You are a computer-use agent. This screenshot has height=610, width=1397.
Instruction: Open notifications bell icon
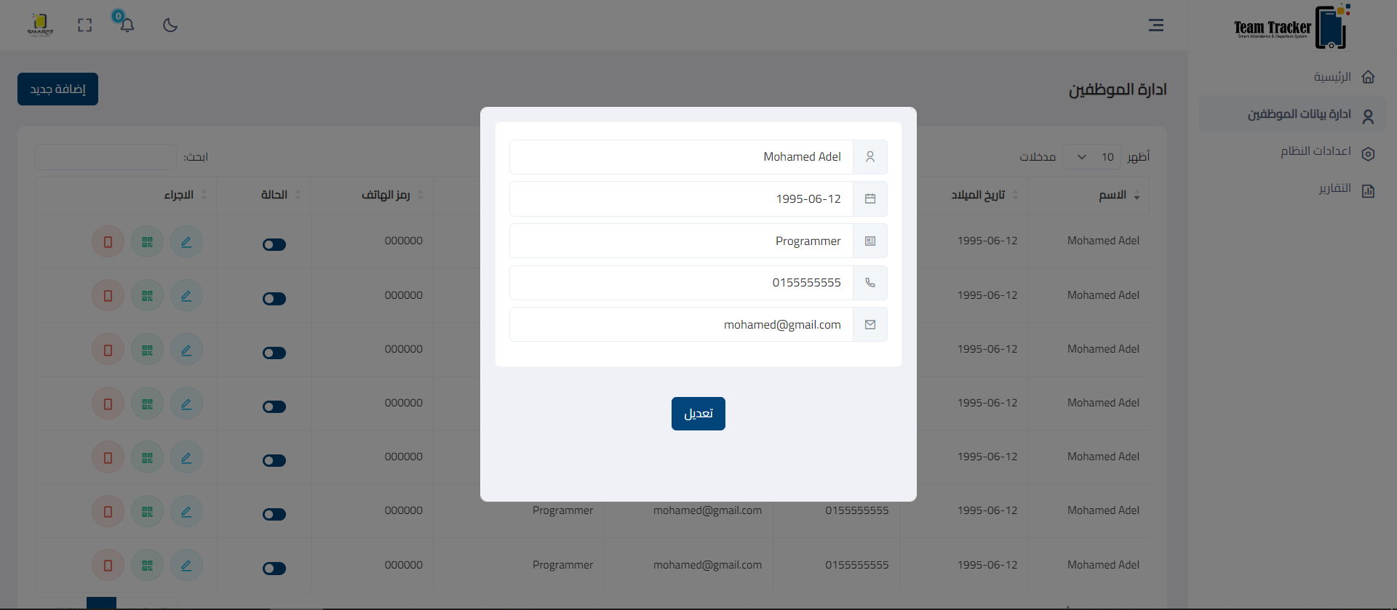pos(127,25)
